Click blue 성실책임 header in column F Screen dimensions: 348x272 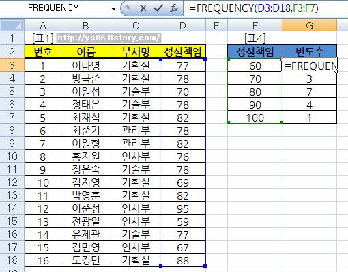pos(255,51)
